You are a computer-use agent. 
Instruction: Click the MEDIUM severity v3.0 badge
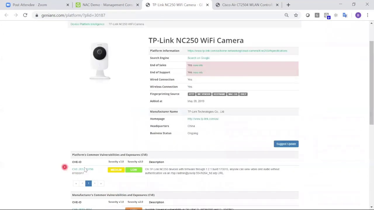[116, 170]
